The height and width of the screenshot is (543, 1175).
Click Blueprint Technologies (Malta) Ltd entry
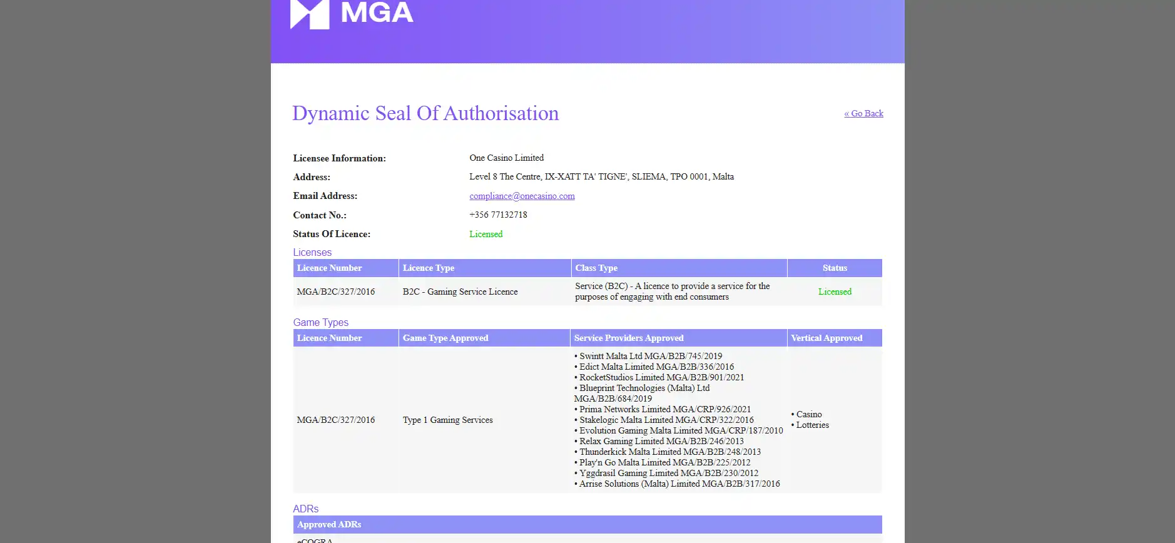click(642, 393)
